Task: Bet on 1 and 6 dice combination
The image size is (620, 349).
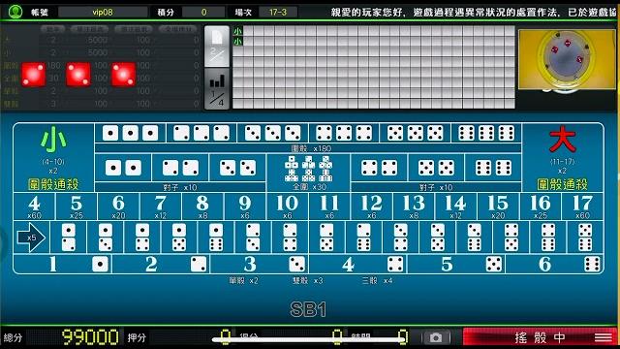Action: pyautogui.click(x=216, y=238)
